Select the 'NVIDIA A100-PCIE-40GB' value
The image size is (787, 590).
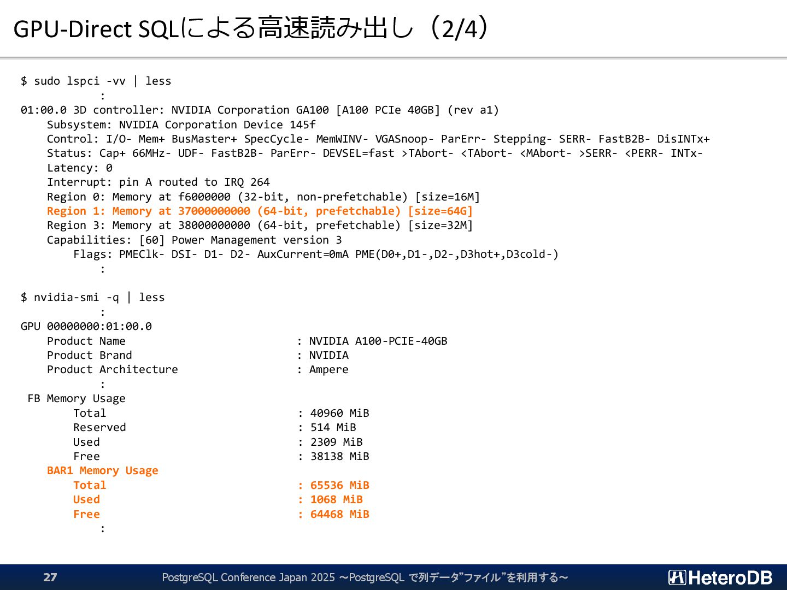pos(378,341)
